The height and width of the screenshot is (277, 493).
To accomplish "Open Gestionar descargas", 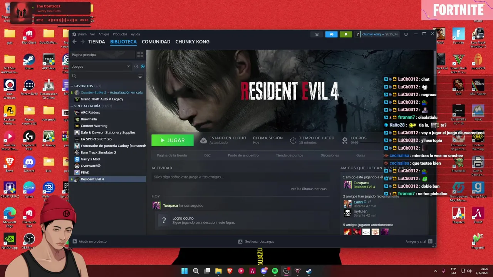I will point(256,242).
